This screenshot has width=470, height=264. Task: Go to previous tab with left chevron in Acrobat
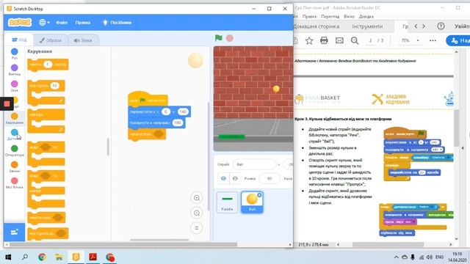[416, 26]
